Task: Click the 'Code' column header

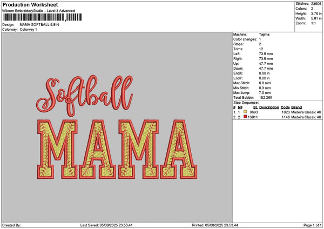Action: 285,107
